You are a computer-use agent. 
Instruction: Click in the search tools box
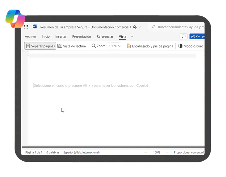[x=179, y=27]
